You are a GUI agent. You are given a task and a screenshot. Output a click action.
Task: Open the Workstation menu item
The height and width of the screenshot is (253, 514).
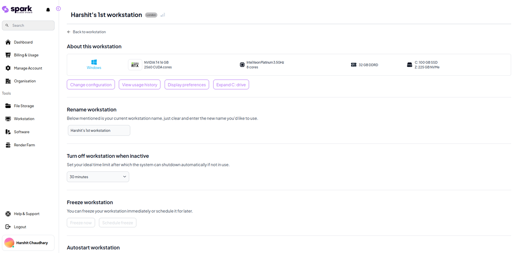24,119
